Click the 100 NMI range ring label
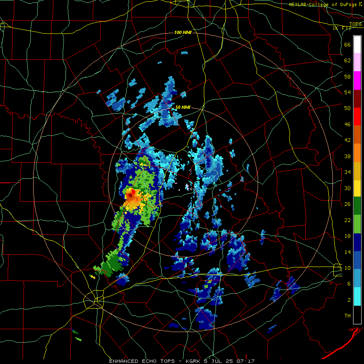 click(183, 32)
